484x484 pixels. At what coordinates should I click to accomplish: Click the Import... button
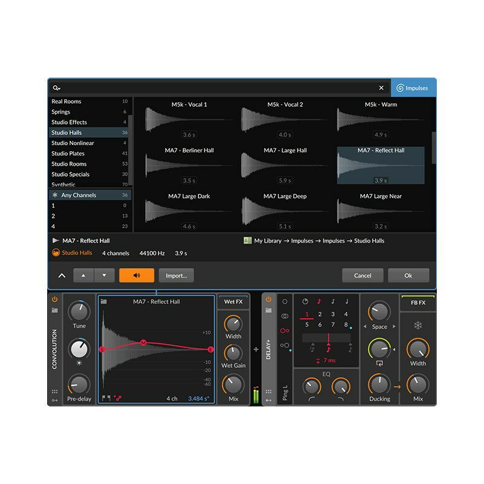coord(177,275)
